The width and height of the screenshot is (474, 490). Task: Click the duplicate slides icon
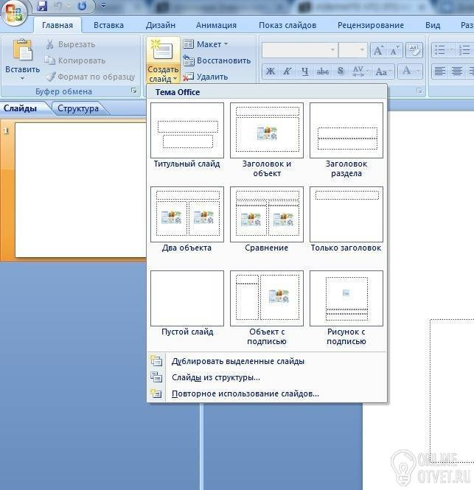(x=156, y=361)
